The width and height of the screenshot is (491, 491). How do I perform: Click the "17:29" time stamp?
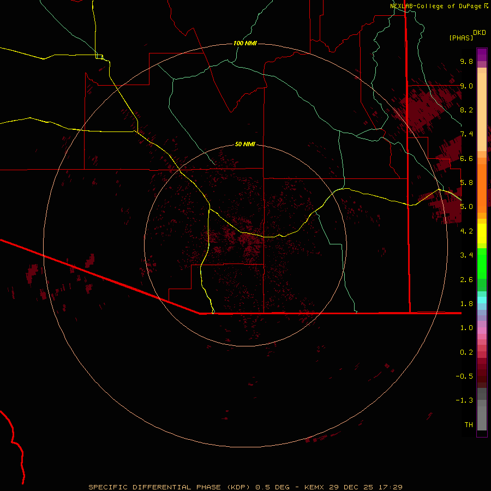tap(390, 487)
